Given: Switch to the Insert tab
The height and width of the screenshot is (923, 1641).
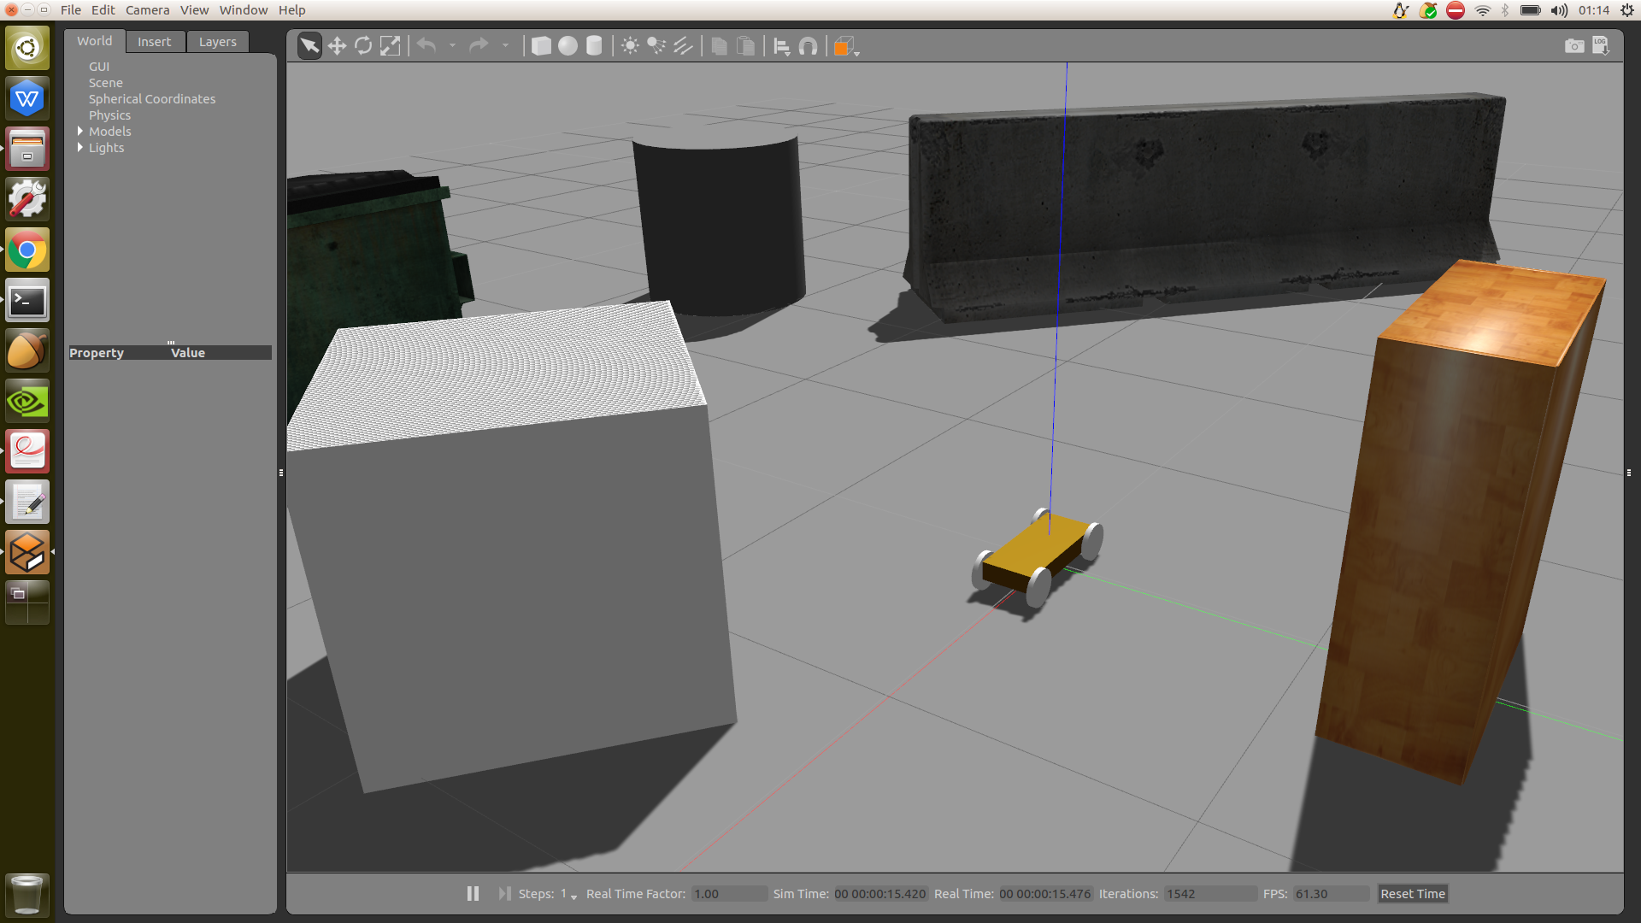Looking at the screenshot, I should (x=155, y=42).
